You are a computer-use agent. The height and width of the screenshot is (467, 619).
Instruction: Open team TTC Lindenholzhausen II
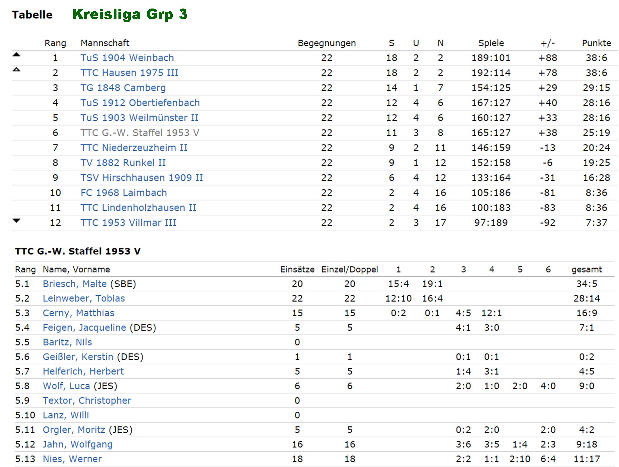(x=138, y=208)
